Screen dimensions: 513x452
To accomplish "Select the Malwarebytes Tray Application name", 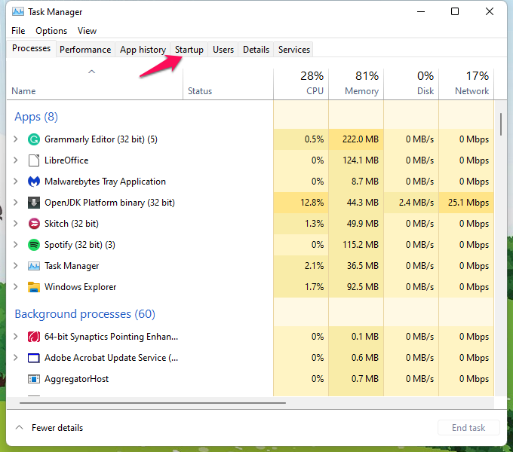I will (105, 182).
